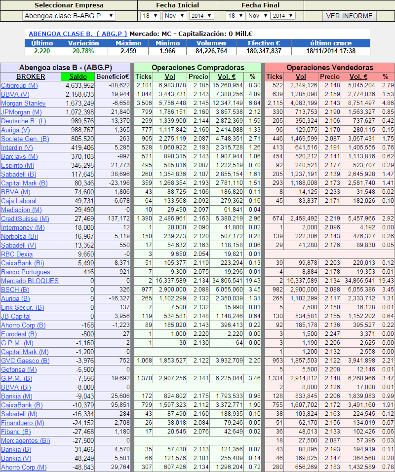Open the Eurodeal (B) broker link
Viewport: 395px width, 472px height.
pos(19,334)
